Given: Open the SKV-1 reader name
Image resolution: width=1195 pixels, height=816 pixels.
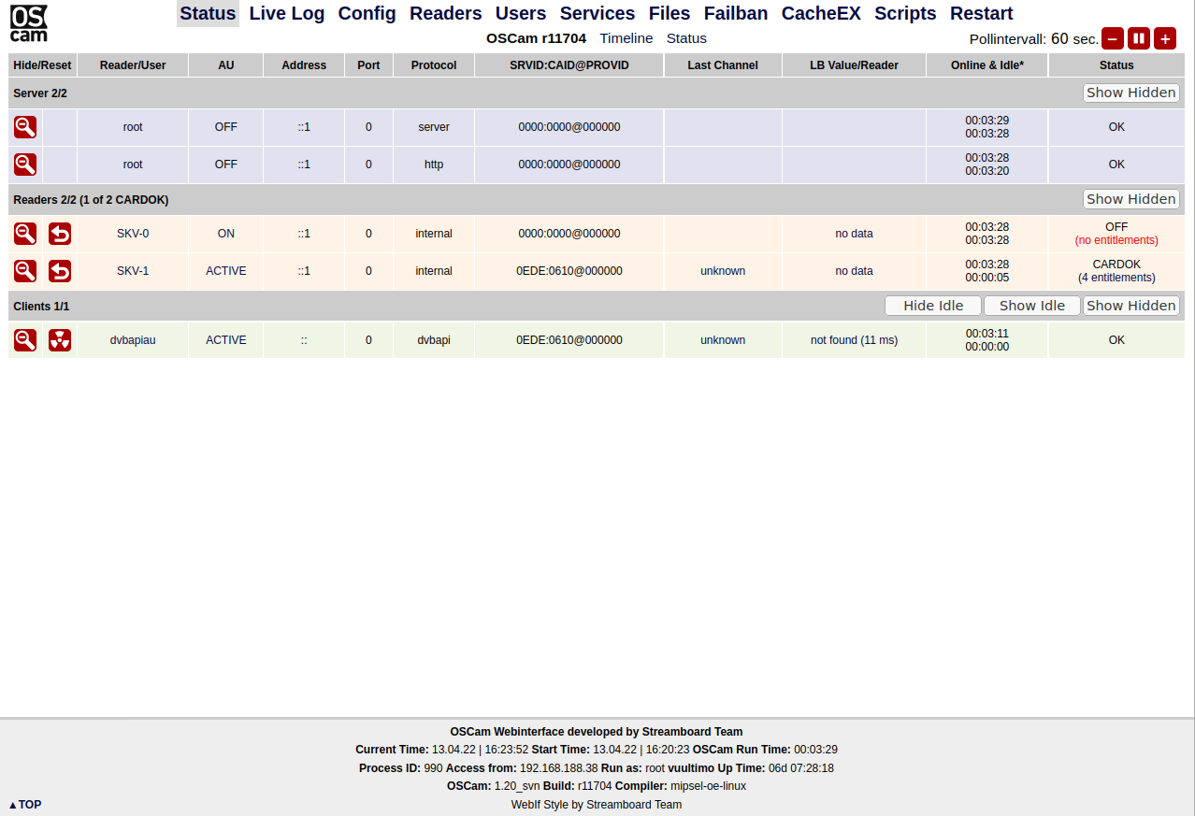Looking at the screenshot, I should tap(133, 271).
